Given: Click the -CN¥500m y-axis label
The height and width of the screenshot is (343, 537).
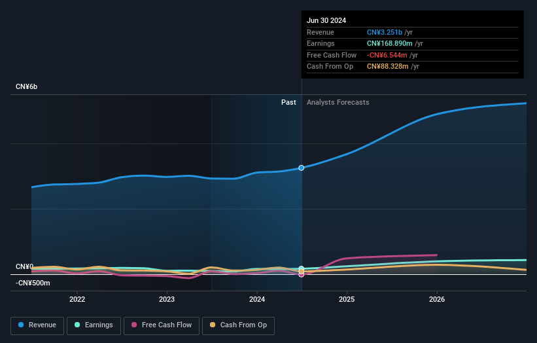Looking at the screenshot, I should click(33, 283).
